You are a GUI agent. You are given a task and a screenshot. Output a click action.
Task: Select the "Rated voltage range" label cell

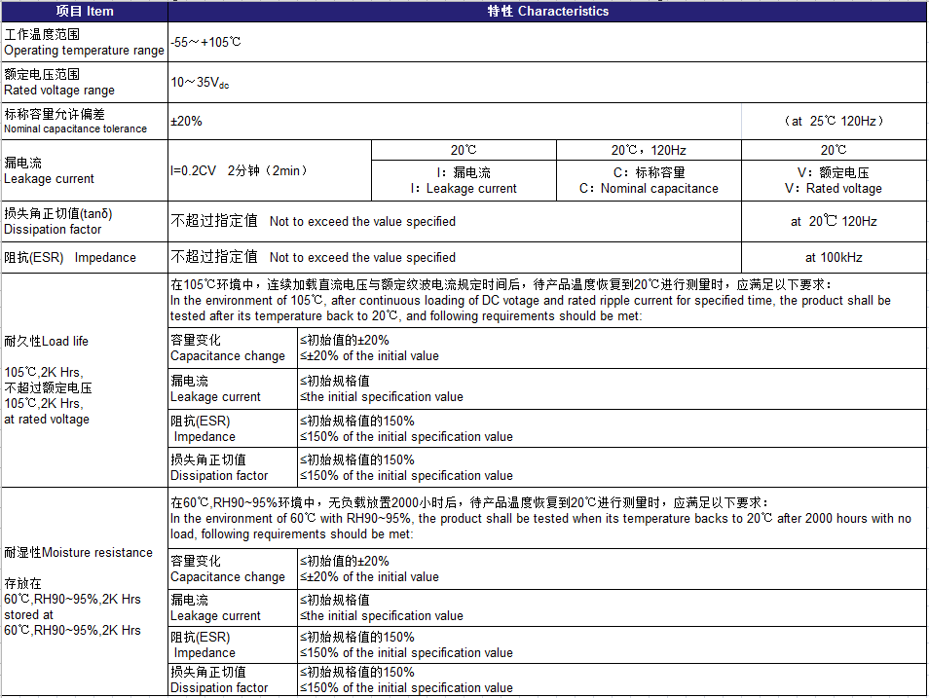click(x=59, y=83)
